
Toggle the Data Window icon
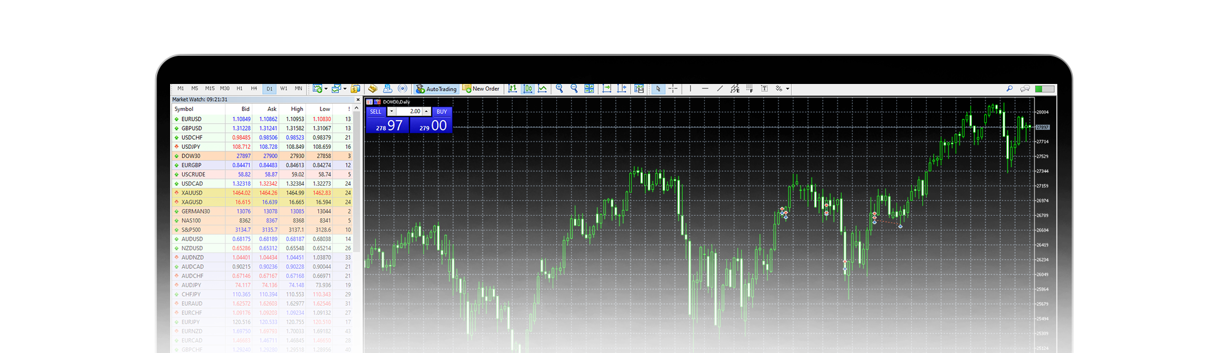click(373, 89)
